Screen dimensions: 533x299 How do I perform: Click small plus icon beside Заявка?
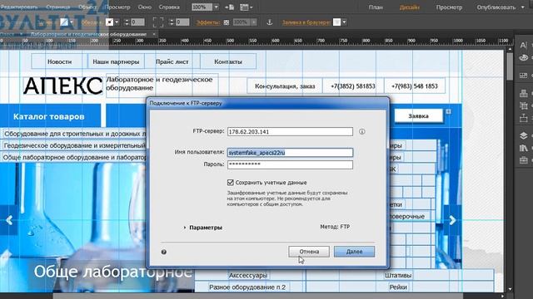coord(449,111)
